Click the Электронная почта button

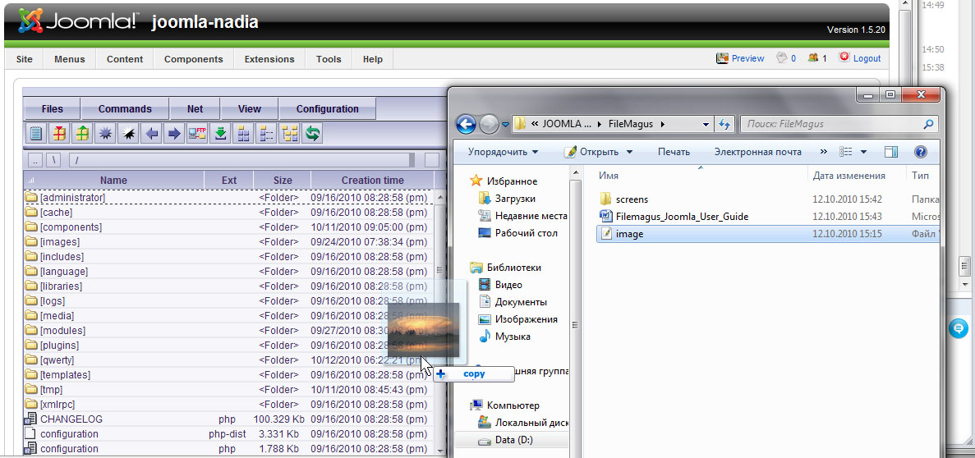[x=757, y=152]
